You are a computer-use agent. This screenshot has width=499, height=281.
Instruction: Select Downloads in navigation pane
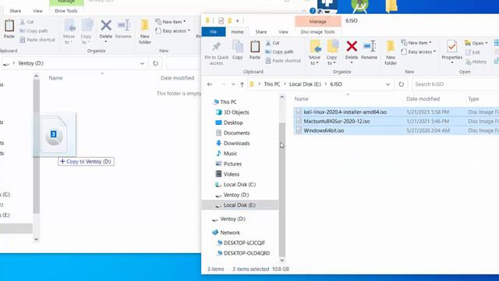(x=236, y=143)
